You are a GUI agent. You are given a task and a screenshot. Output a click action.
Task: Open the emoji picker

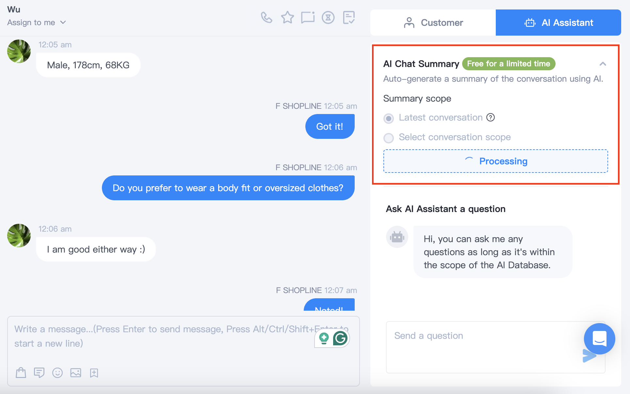pyautogui.click(x=57, y=373)
